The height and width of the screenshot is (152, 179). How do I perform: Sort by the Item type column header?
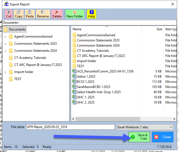tap(170, 29)
